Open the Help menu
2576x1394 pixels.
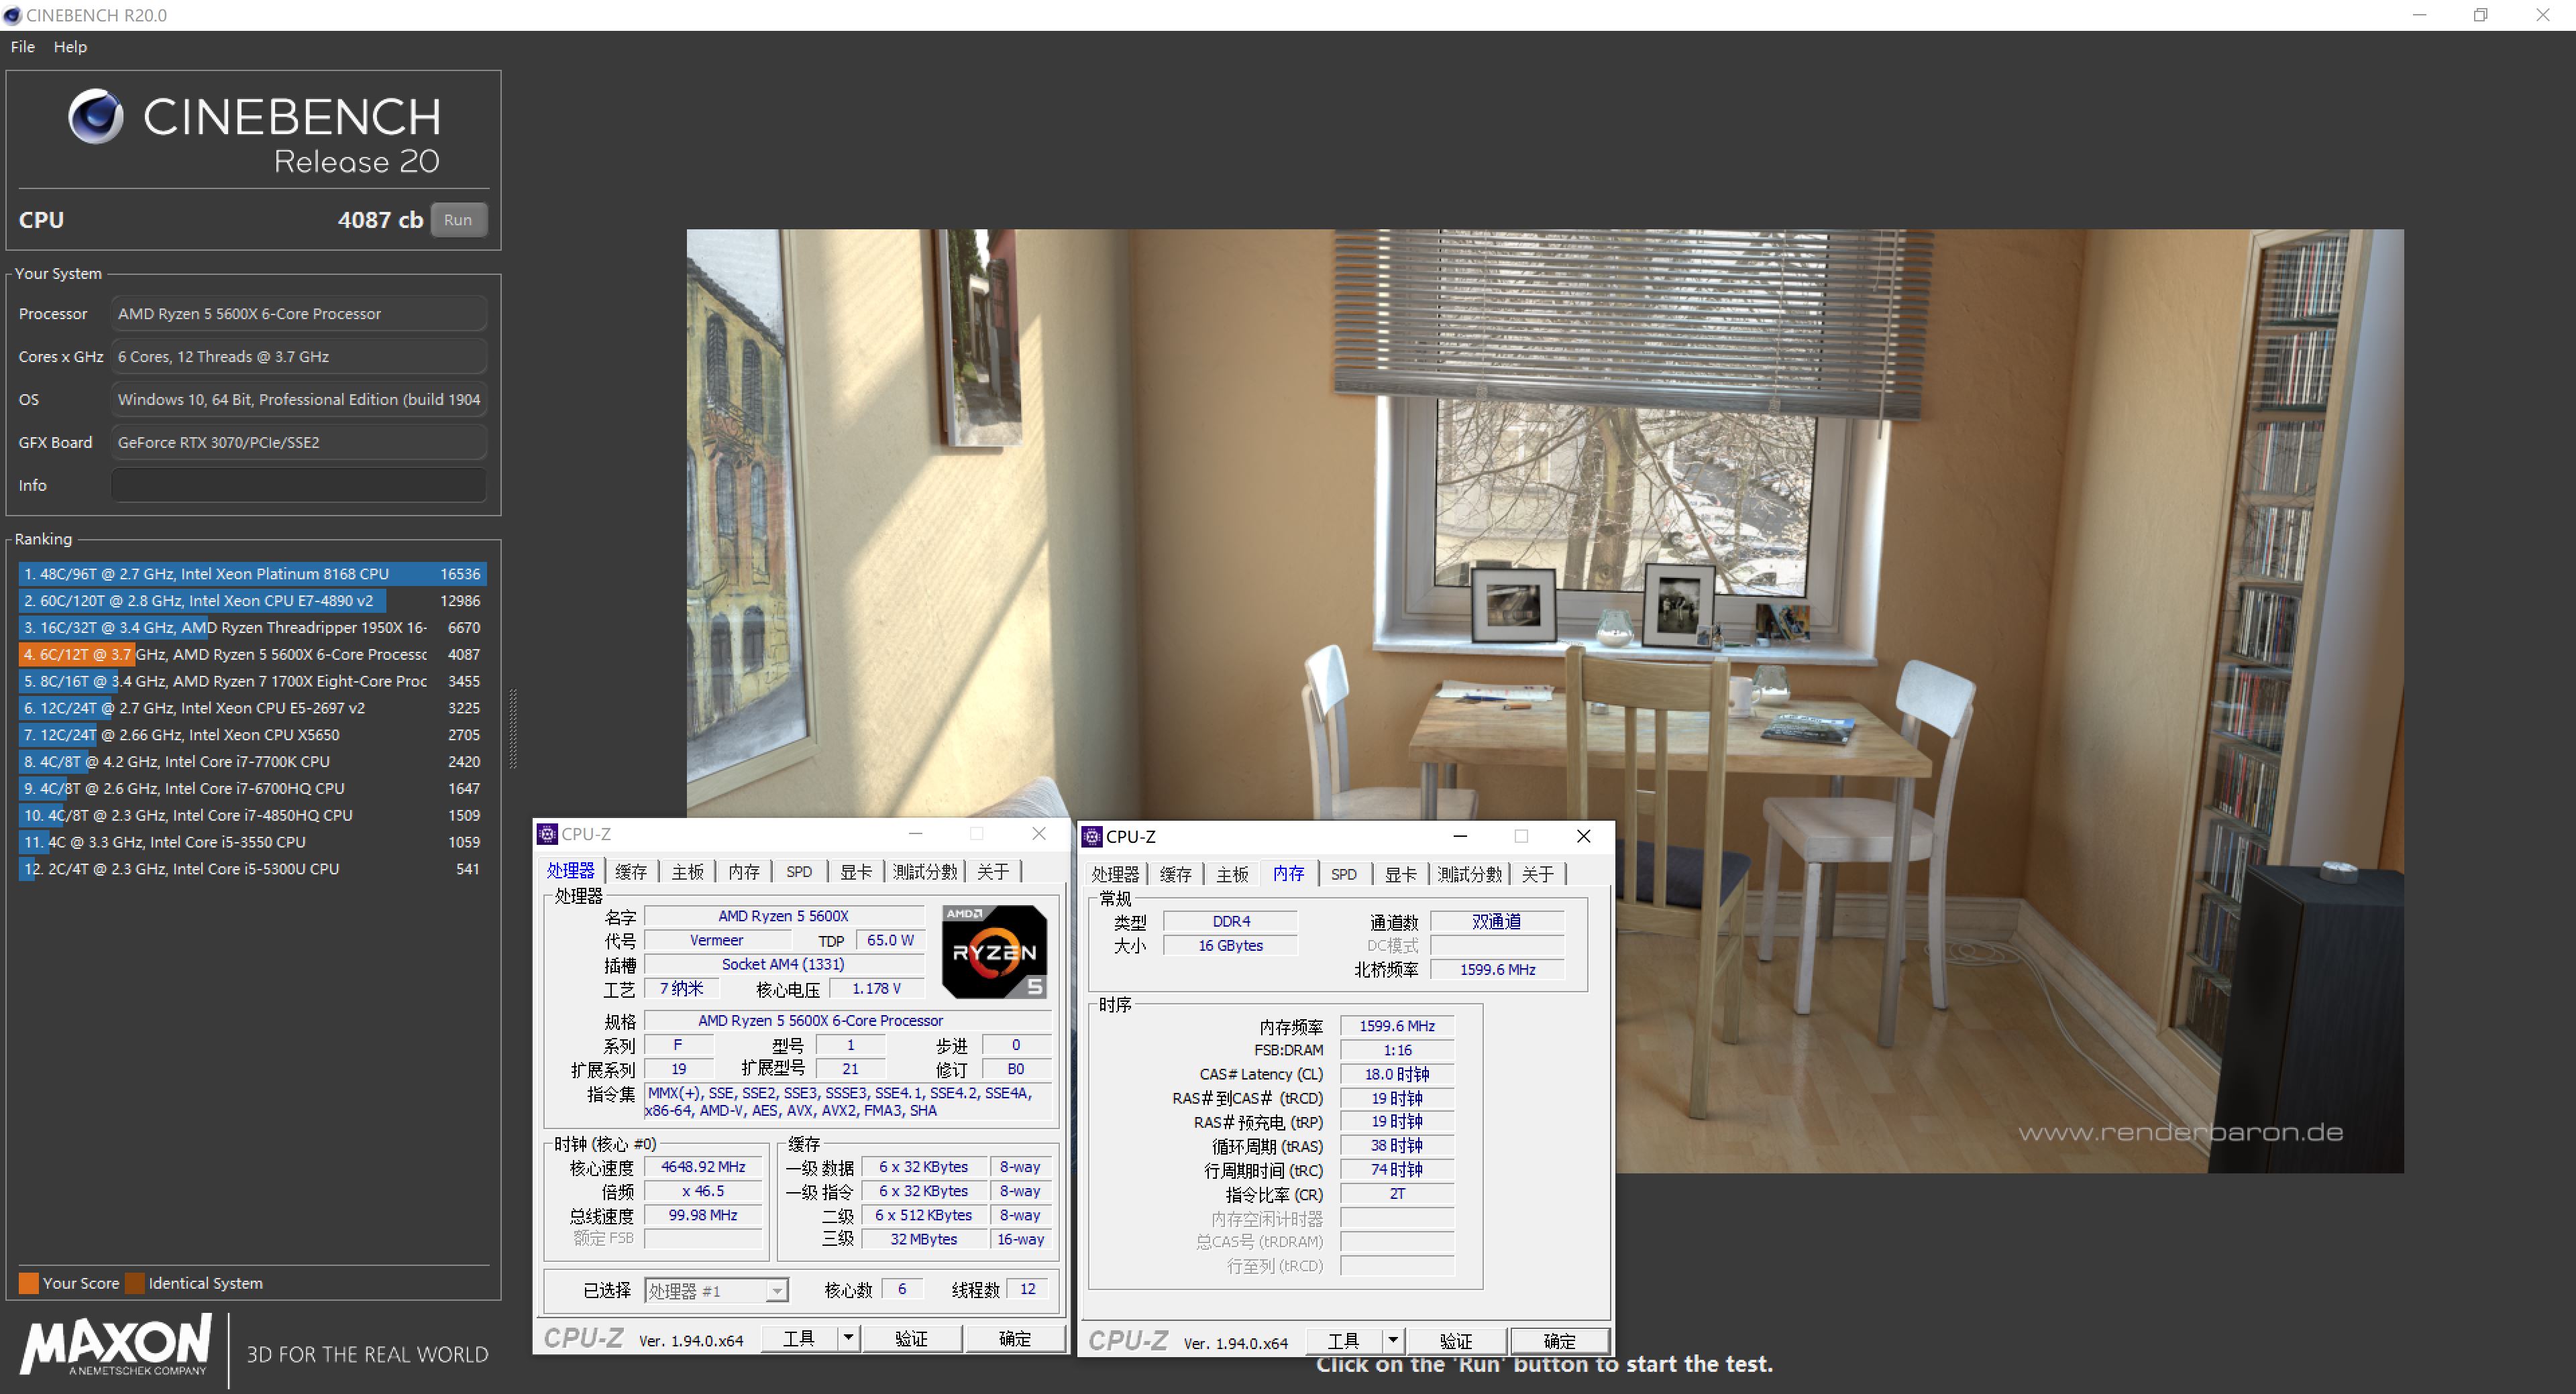tap(70, 47)
